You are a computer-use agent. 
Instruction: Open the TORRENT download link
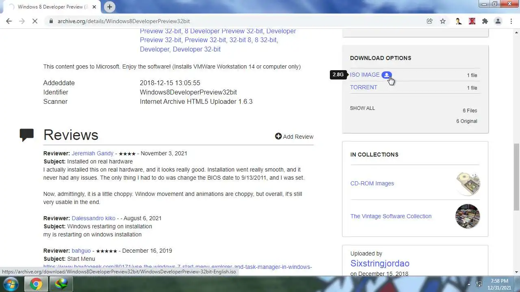(364, 87)
